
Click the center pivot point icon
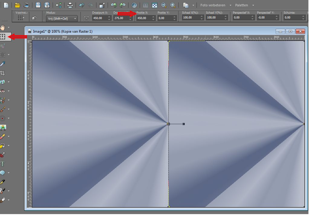point(86,18)
